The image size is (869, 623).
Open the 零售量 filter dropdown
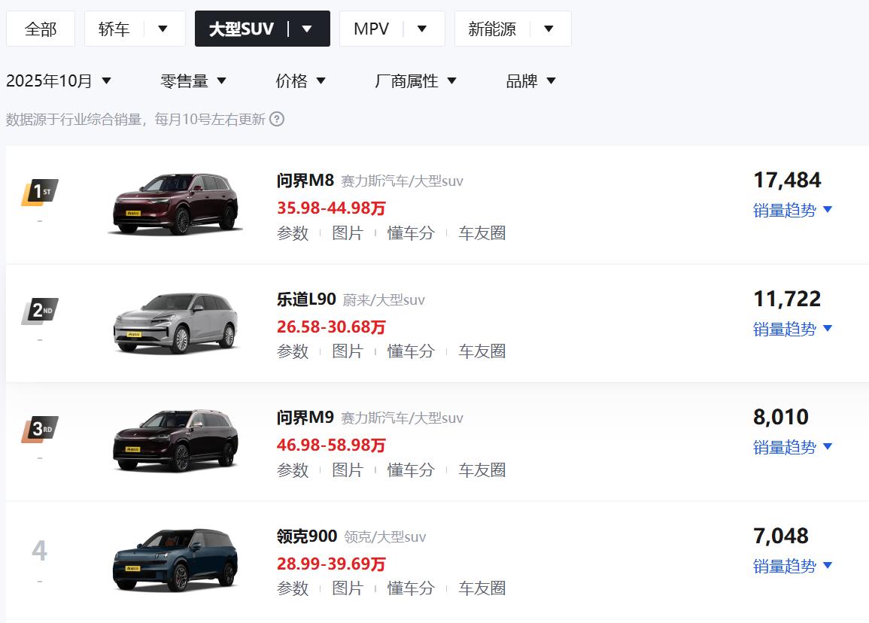click(193, 81)
